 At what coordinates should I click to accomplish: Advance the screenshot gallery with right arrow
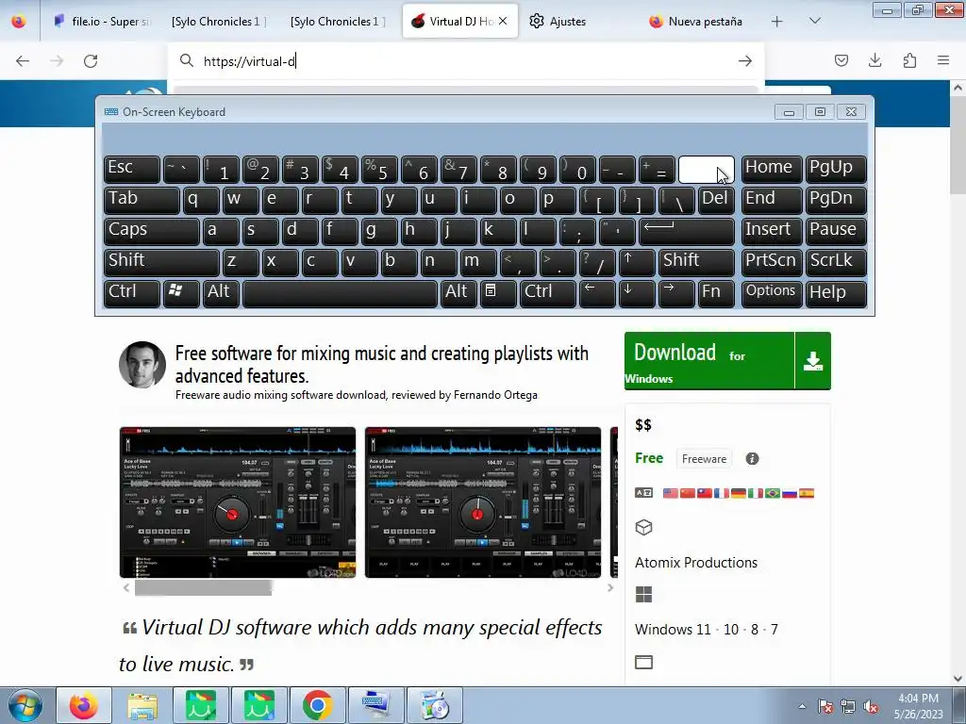610,588
